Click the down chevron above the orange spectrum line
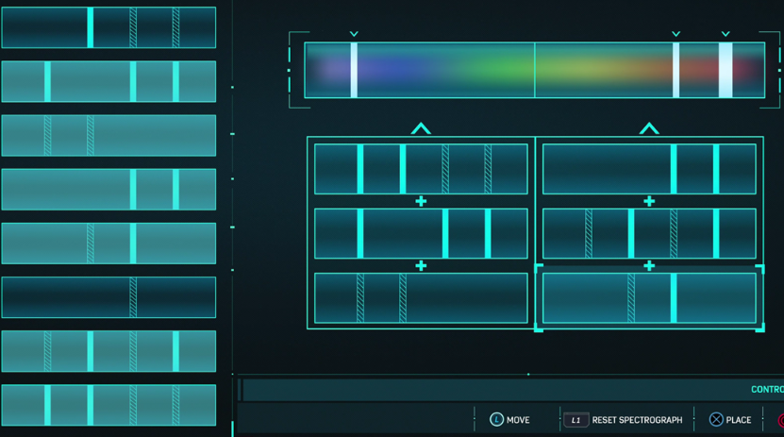Image resolution: width=784 pixels, height=437 pixels. (x=676, y=34)
